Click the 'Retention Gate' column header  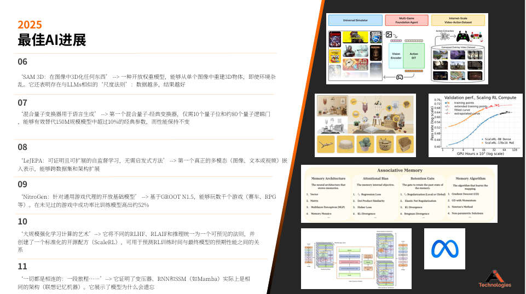[x=423, y=178]
